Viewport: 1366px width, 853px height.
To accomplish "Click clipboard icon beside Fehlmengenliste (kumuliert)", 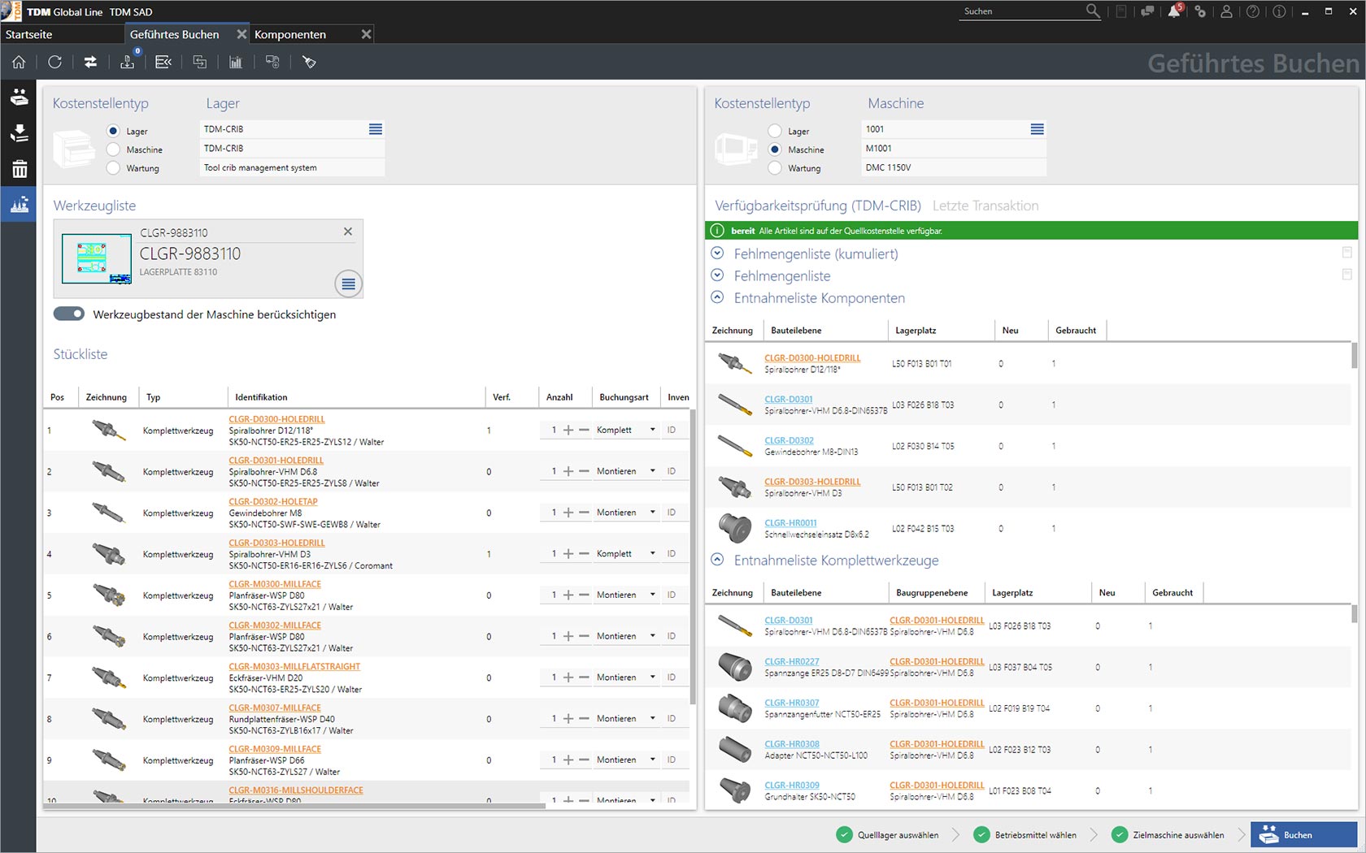I will click(x=1346, y=253).
